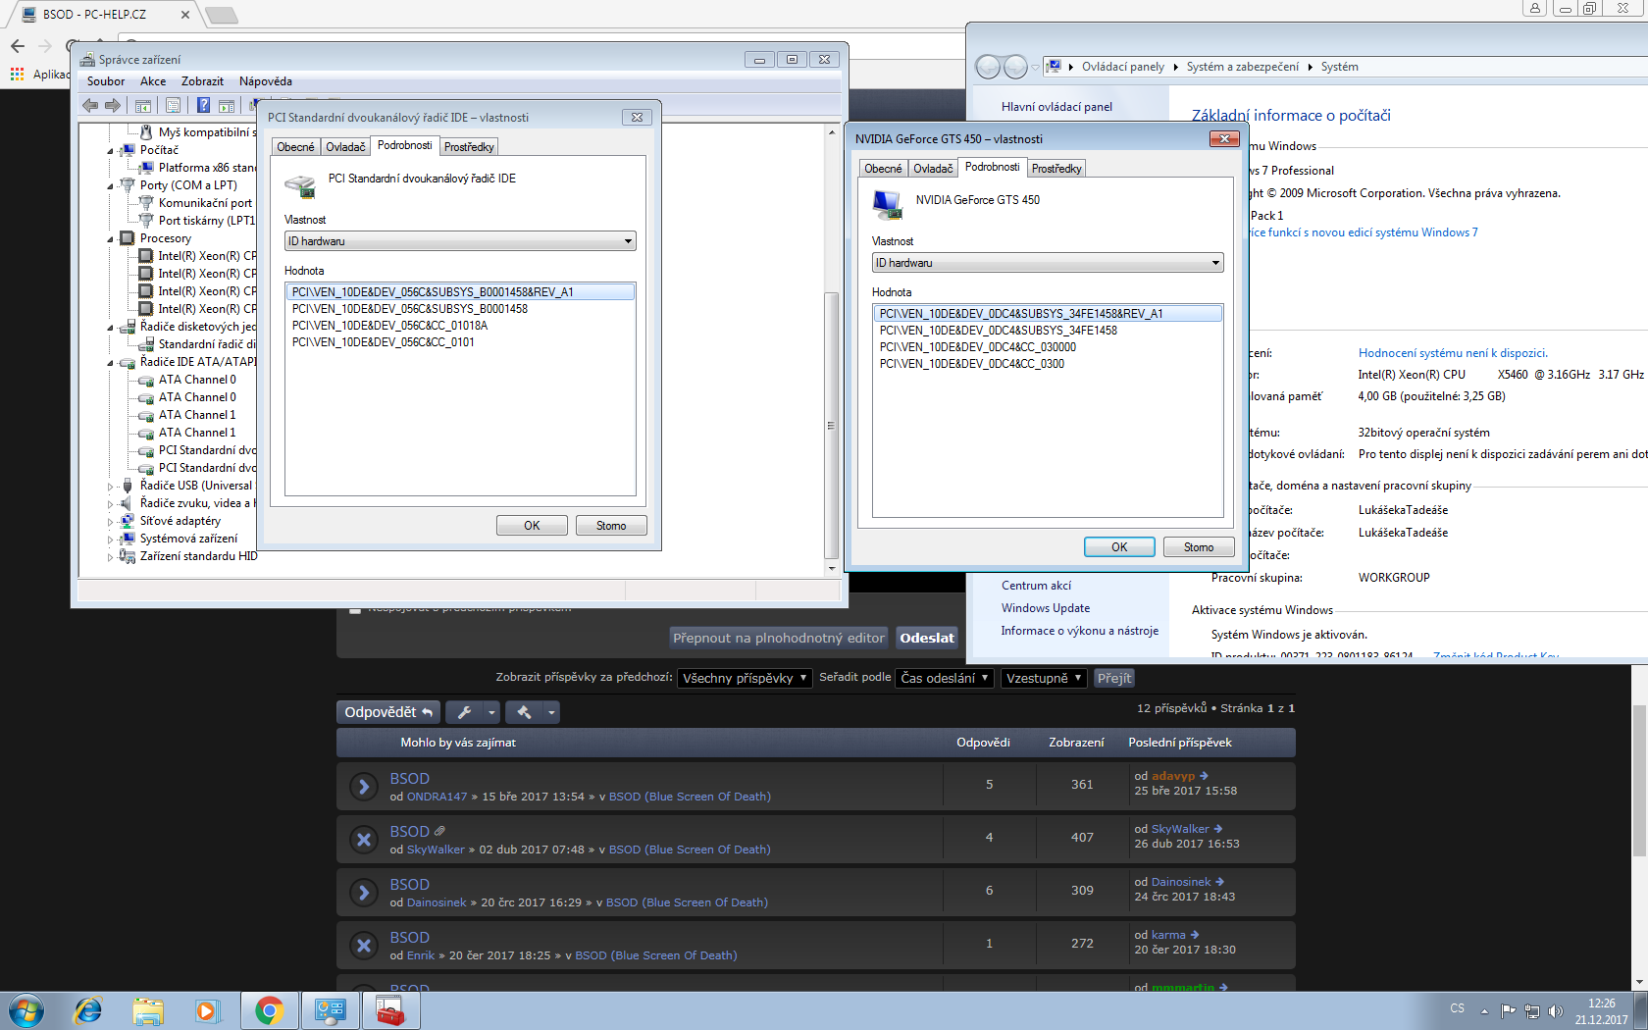Click the tools wrench icon in forum topic toolbar
The width and height of the screenshot is (1648, 1030).
[x=464, y=712]
